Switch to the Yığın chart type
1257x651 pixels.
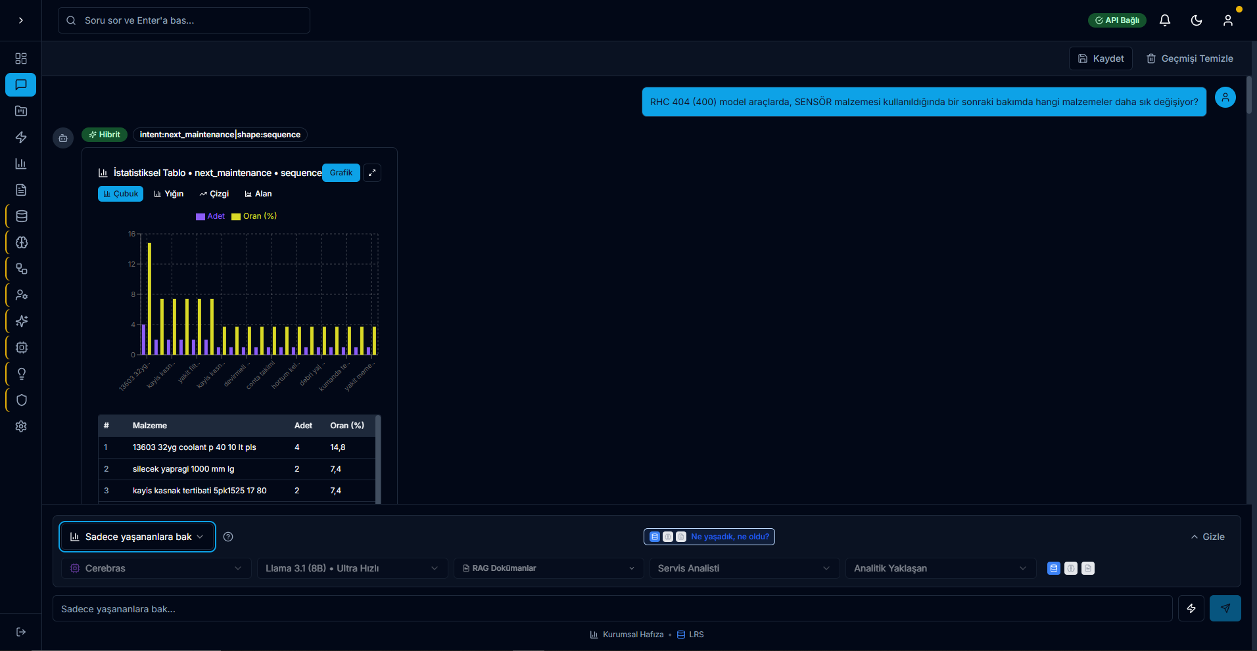pos(168,194)
